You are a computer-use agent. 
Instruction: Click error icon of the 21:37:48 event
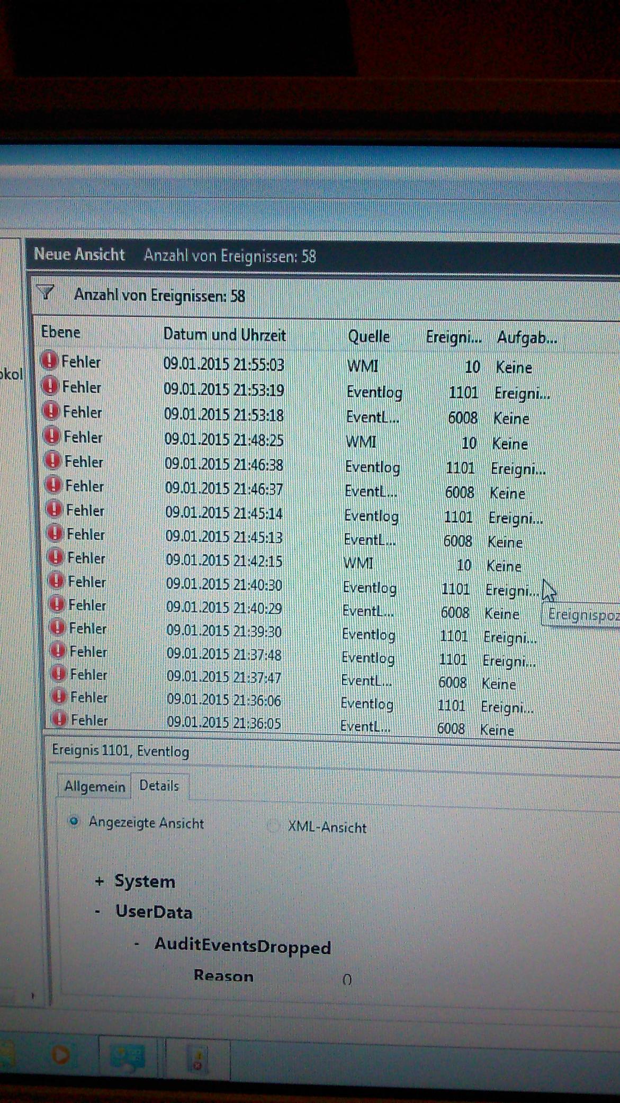[x=58, y=651]
